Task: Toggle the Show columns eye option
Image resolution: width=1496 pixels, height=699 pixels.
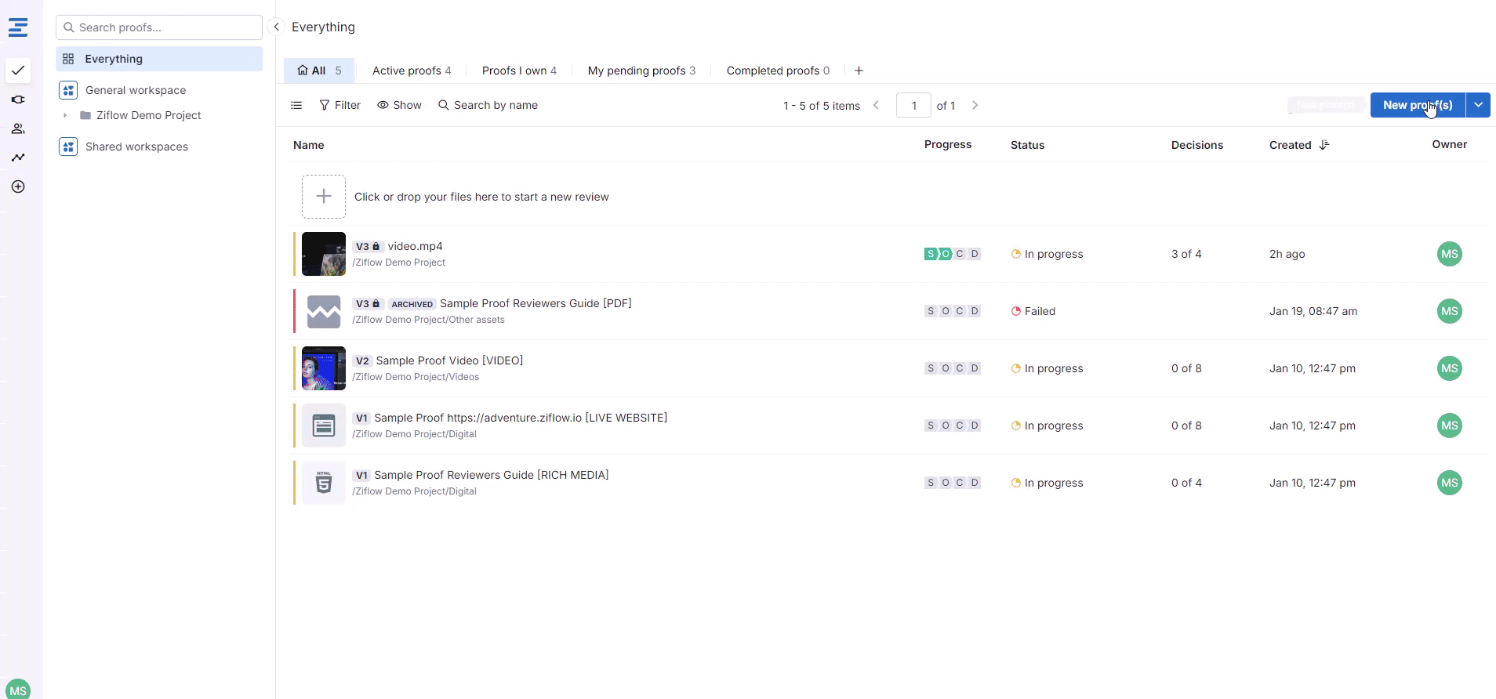Action: [x=399, y=105]
